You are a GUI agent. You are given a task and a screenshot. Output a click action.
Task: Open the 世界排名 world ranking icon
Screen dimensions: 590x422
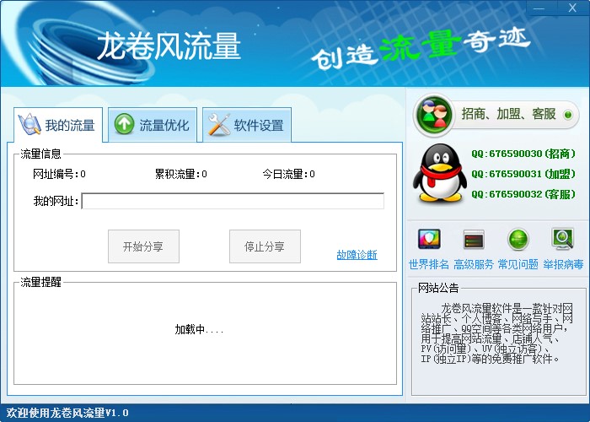tap(430, 240)
